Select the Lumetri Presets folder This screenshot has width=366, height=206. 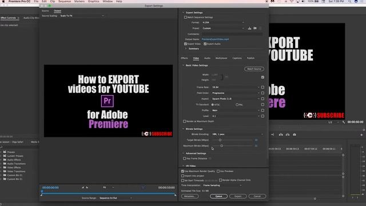(13, 156)
